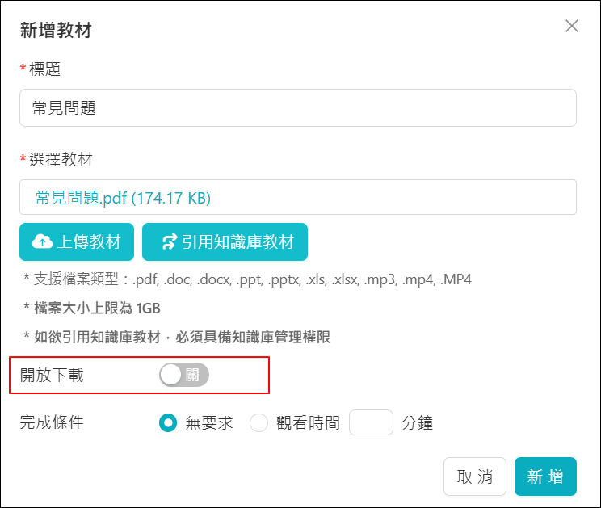
Task: Open the 常見問題.pdf file link
Action: click(x=124, y=198)
